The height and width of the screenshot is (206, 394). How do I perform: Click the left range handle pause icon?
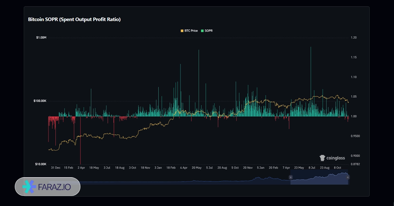tap(291, 177)
